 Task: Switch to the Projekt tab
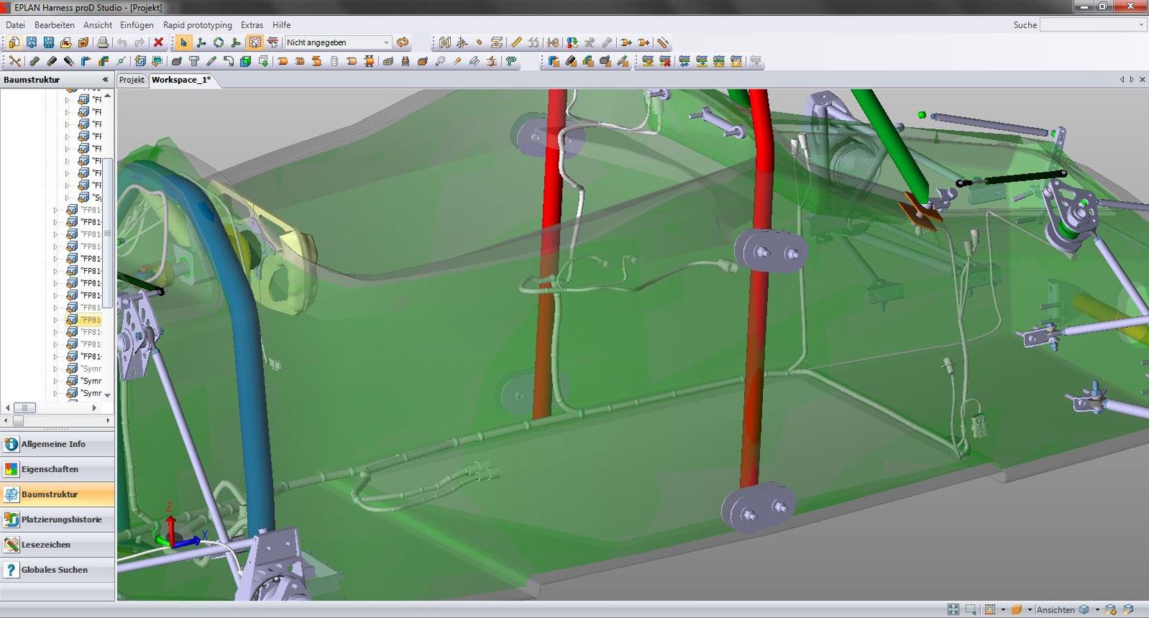point(132,80)
